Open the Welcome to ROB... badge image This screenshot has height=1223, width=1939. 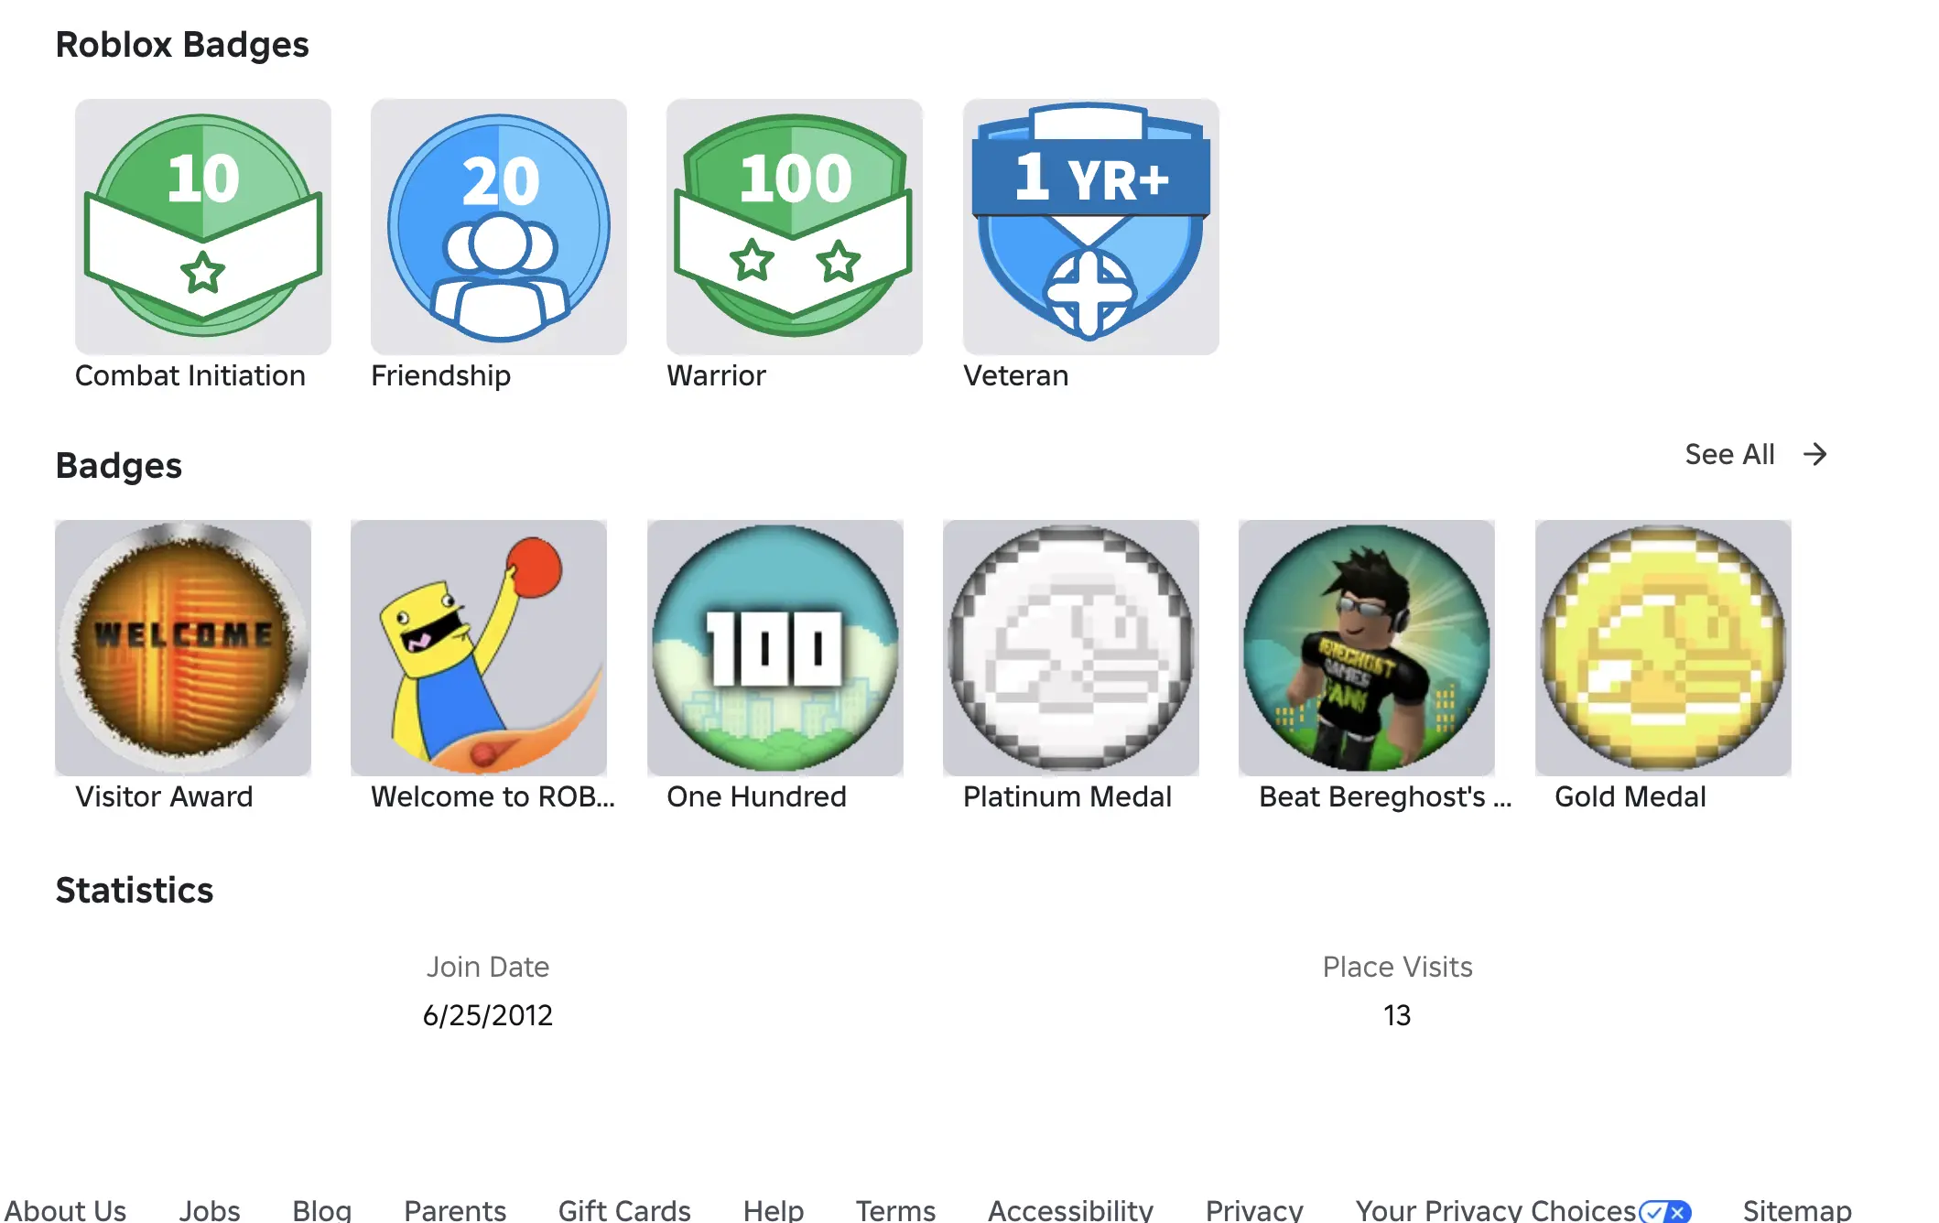[x=479, y=648]
